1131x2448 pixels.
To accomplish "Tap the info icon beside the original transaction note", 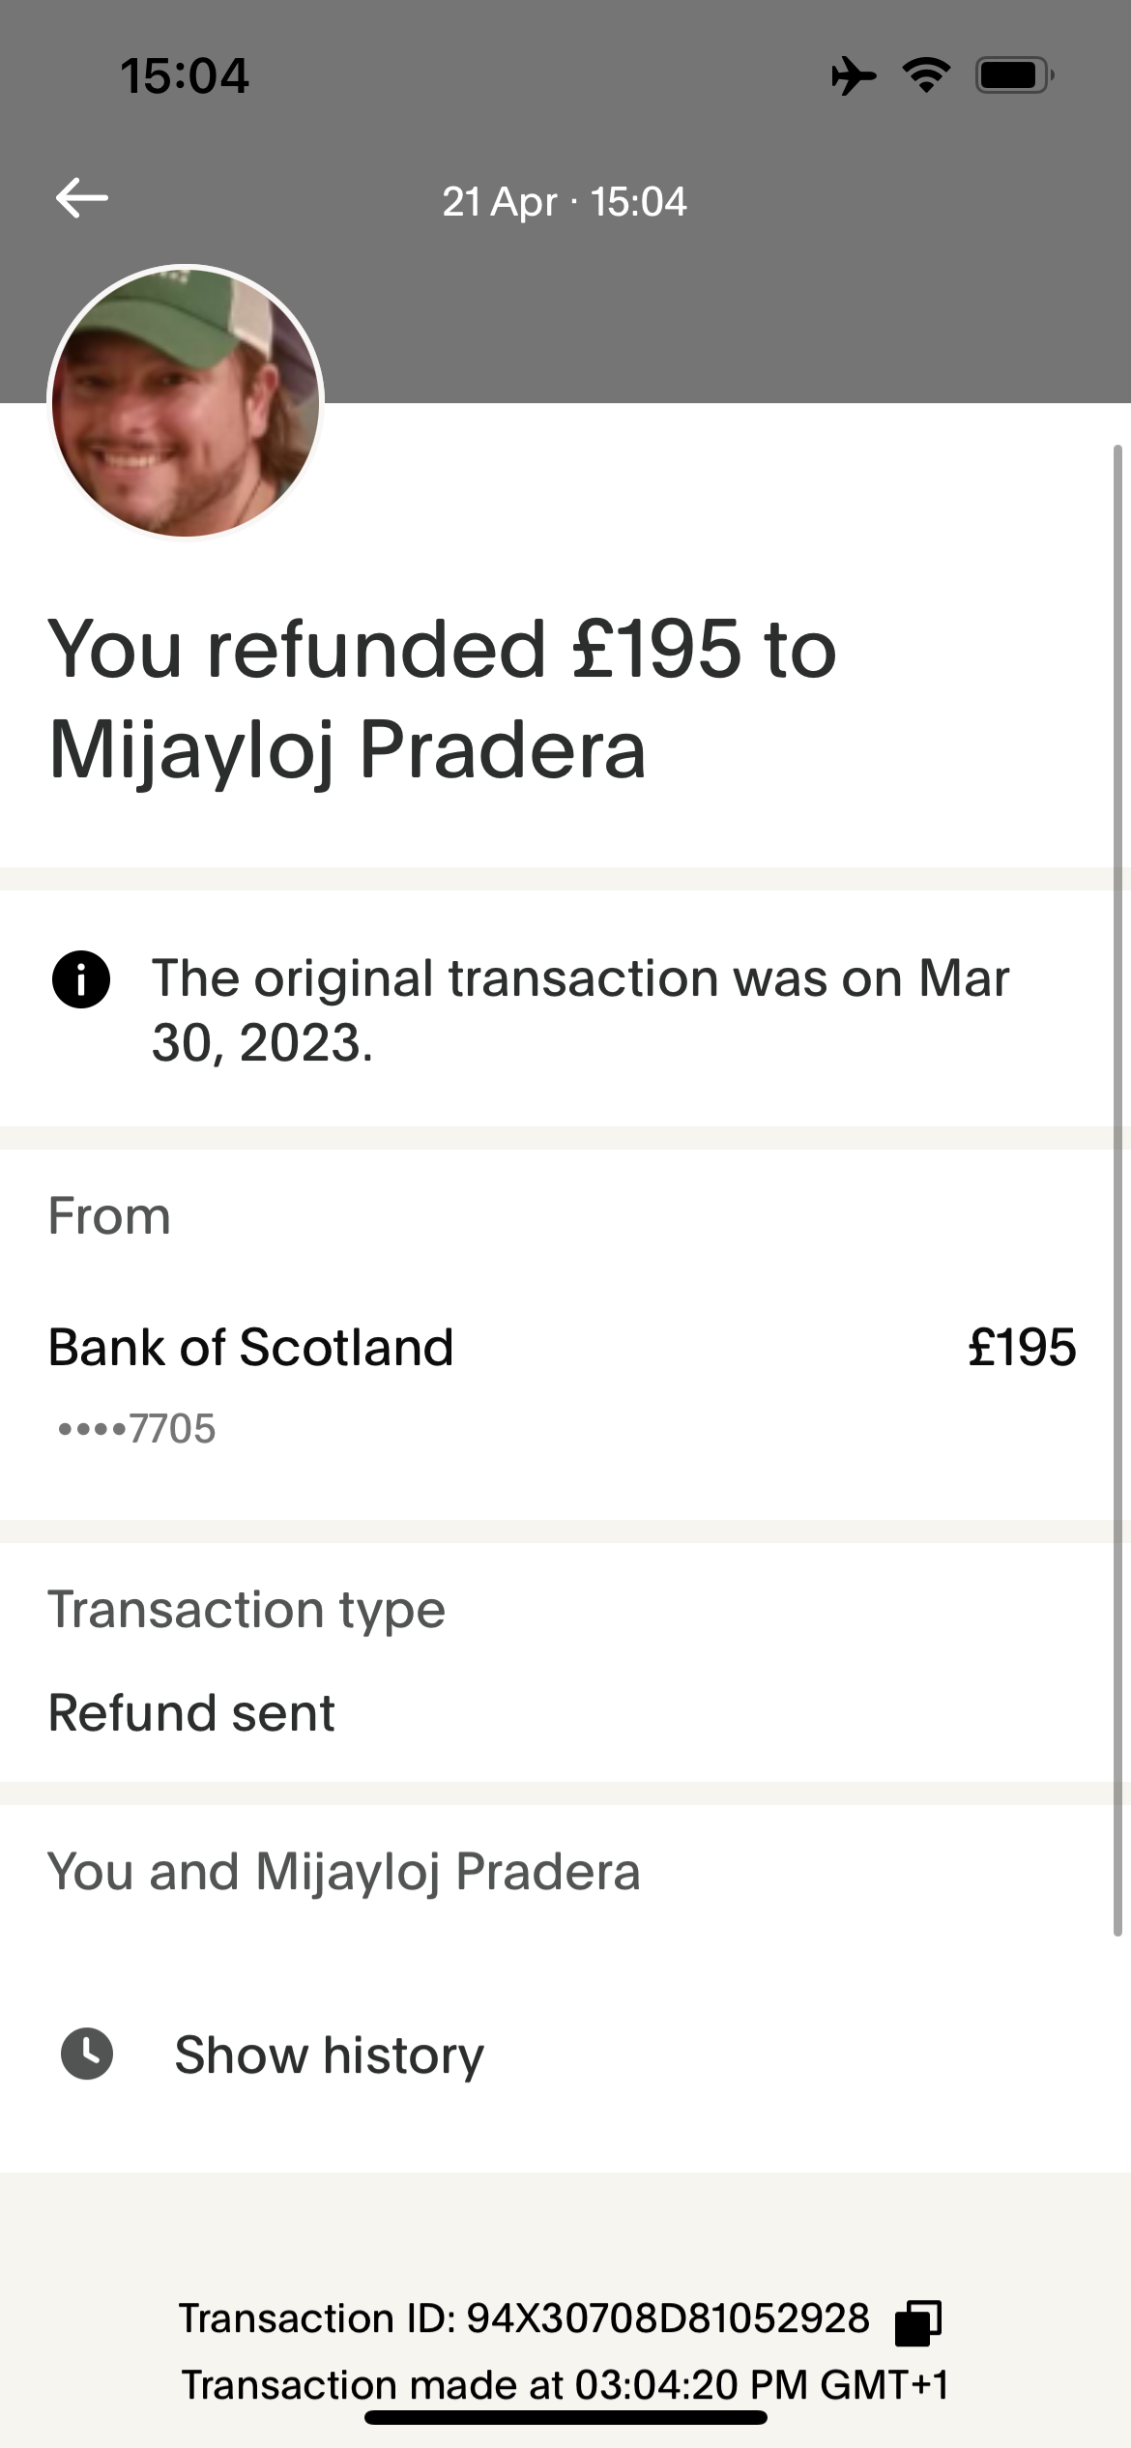I will tap(81, 979).
